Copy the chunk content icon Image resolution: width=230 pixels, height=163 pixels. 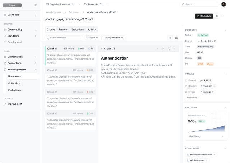pos(169,48)
